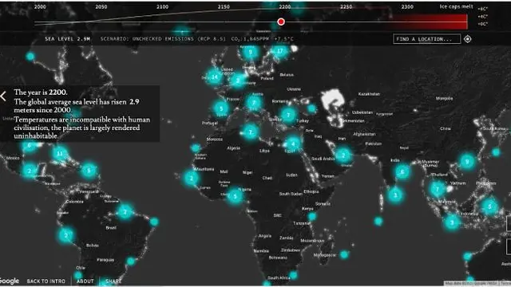The width and height of the screenshot is (511, 287).
Task: Open cluster marker 7 below Thailand
Action: click(x=438, y=189)
